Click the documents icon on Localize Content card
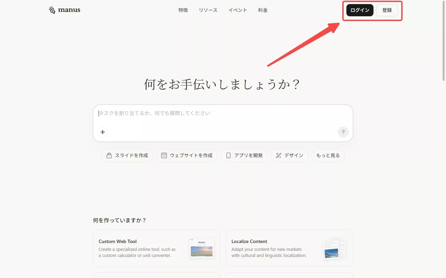 (334, 248)
